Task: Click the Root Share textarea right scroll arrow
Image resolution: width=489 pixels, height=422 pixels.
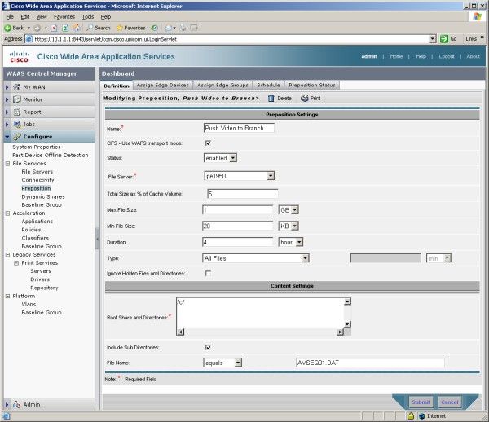Action: 340,332
